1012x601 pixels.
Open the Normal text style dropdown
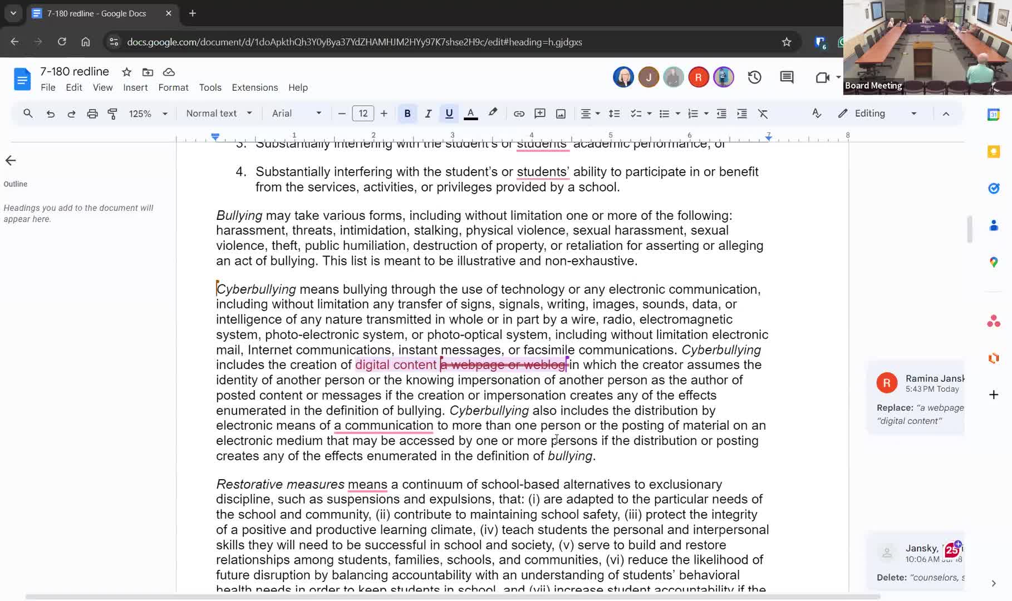pos(218,114)
